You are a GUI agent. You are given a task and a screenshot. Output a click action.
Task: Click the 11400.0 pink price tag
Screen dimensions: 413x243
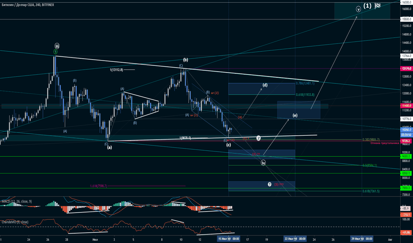pyautogui.click(x=406, y=106)
